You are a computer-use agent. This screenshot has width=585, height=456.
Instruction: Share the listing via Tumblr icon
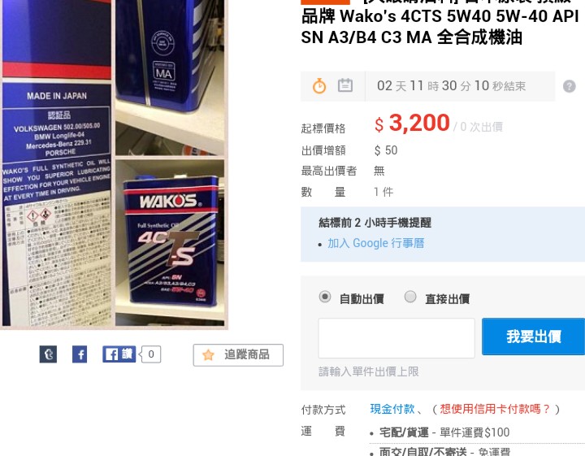49,354
